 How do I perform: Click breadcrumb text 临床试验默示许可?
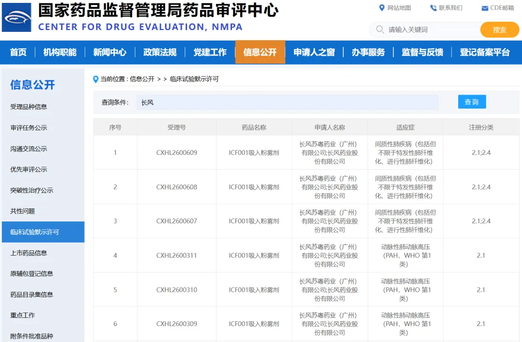194,79
